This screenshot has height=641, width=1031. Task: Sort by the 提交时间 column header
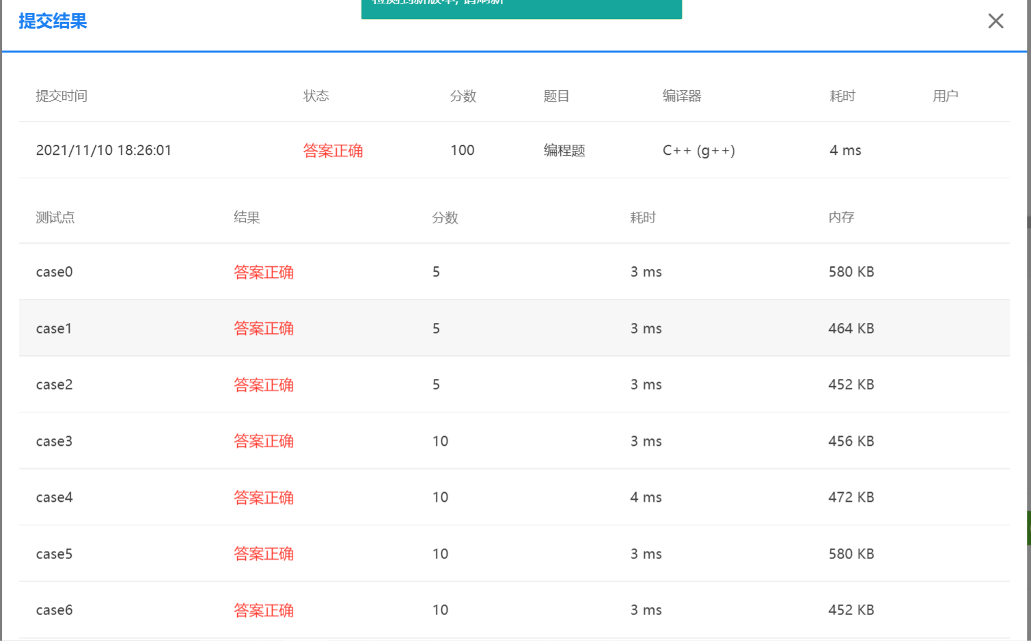click(x=61, y=96)
